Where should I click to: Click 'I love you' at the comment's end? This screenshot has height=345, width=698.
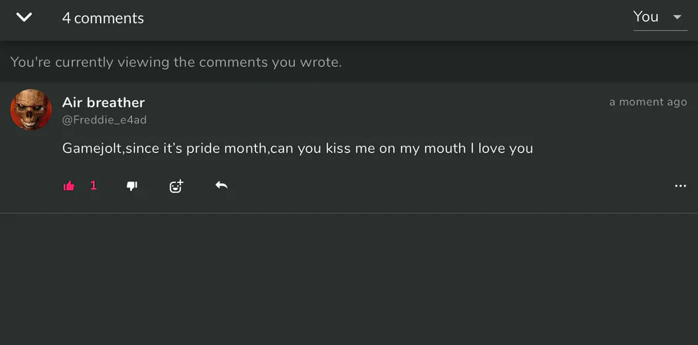point(502,148)
